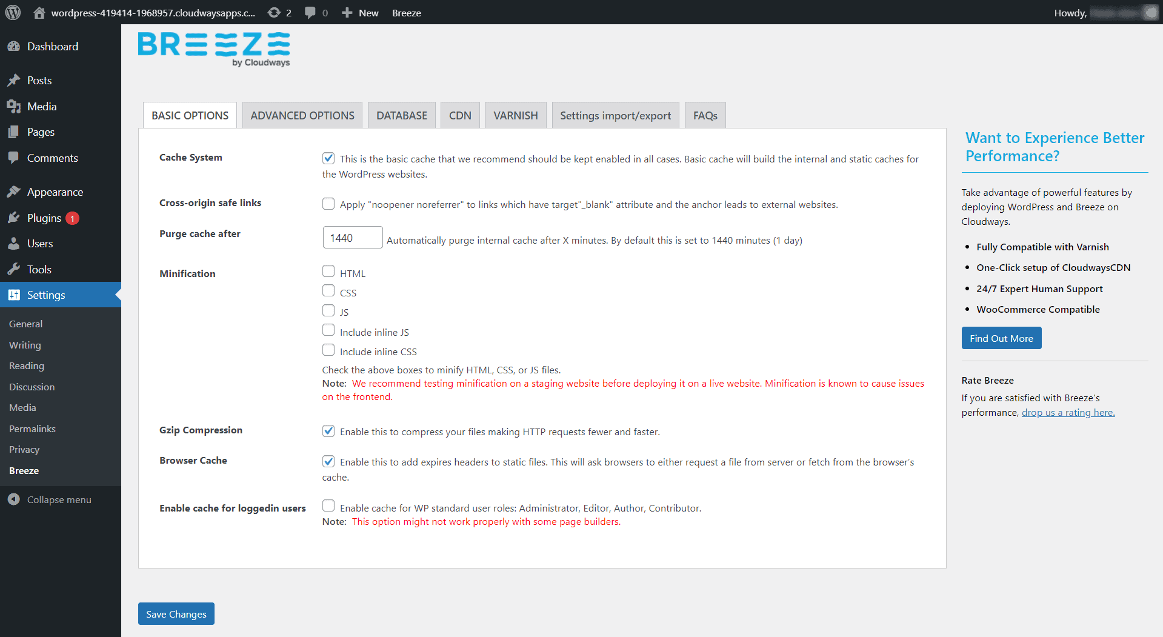The height and width of the screenshot is (637, 1163).
Task: Open Dashboard from the sidebar
Action: (52, 47)
